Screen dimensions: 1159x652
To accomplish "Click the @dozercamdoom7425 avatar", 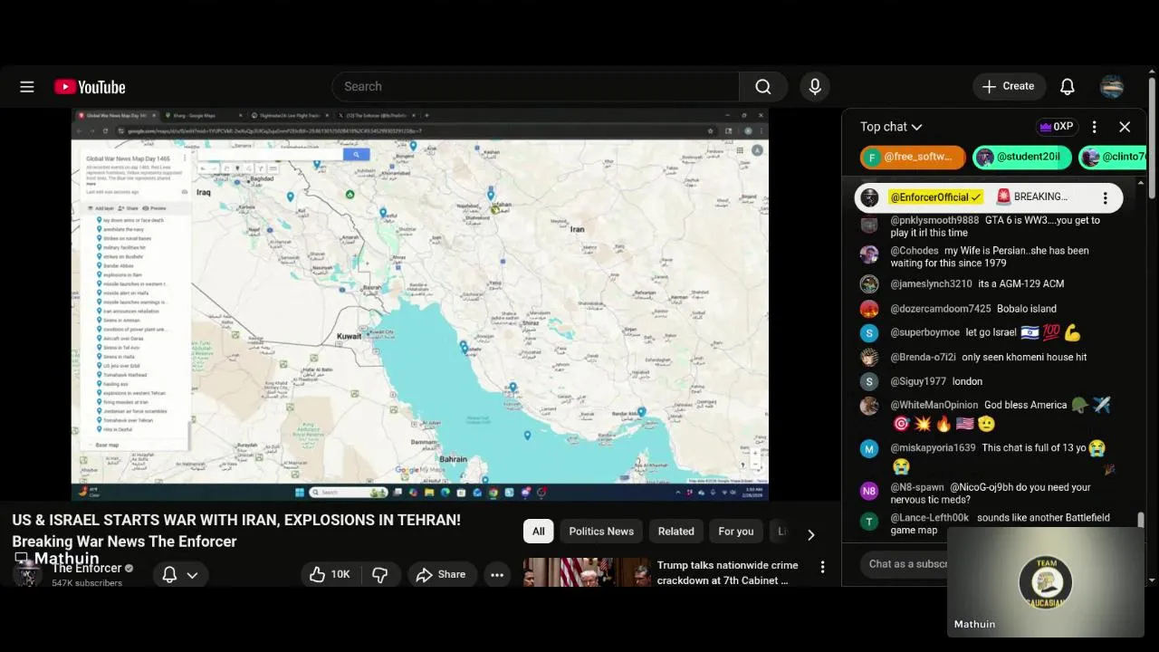I will click(x=869, y=309).
